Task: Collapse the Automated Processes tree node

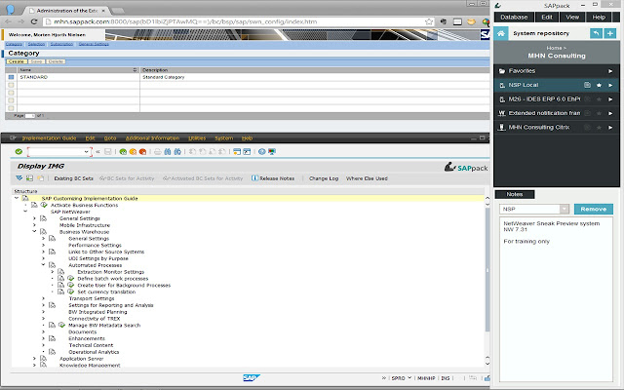Action: tap(43, 264)
